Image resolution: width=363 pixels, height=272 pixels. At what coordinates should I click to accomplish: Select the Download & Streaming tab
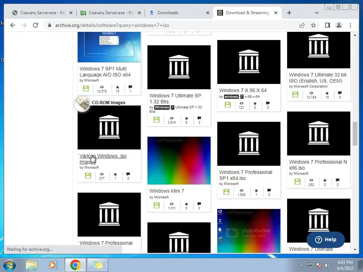(x=247, y=13)
